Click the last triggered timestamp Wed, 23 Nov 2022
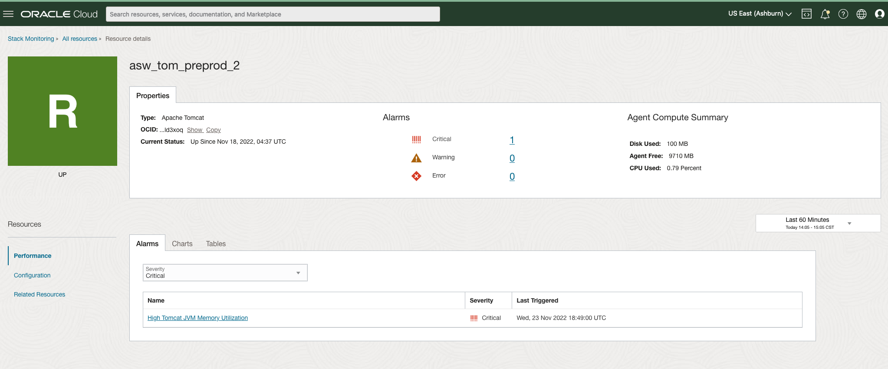The height and width of the screenshot is (369, 888). (x=561, y=318)
